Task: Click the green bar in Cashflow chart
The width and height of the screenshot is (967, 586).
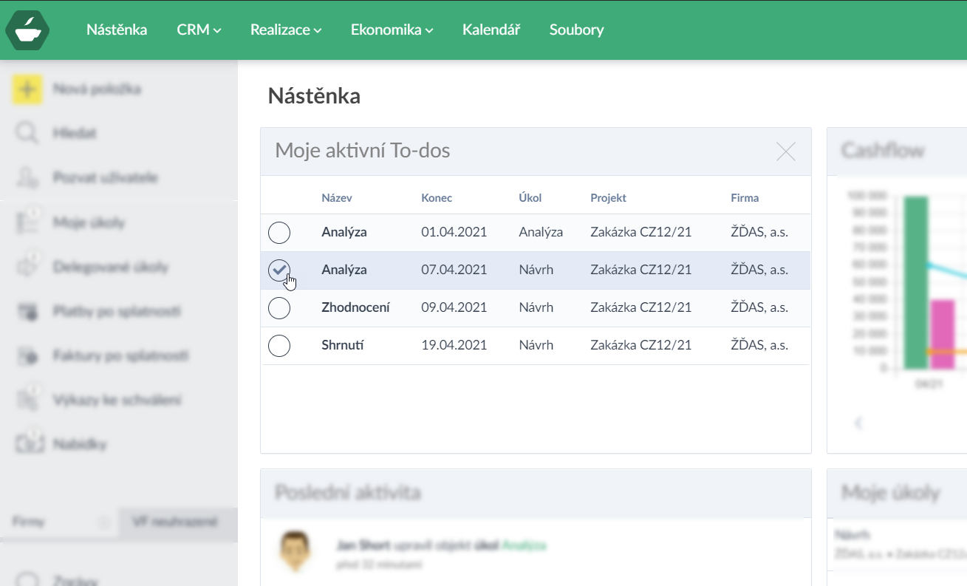Action: pyautogui.click(x=916, y=282)
